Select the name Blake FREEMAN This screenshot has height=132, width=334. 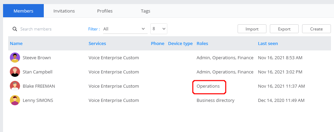point(39,86)
